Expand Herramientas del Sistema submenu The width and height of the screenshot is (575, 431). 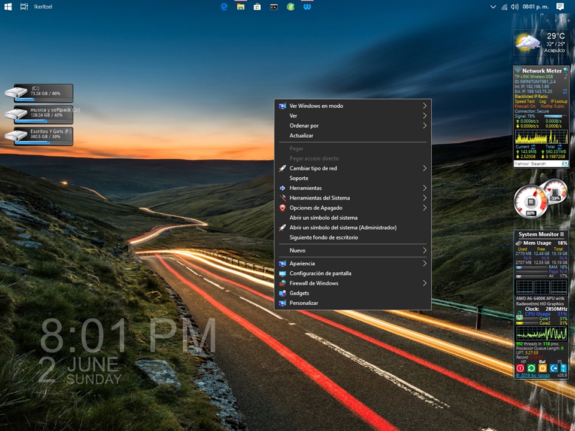(352, 198)
